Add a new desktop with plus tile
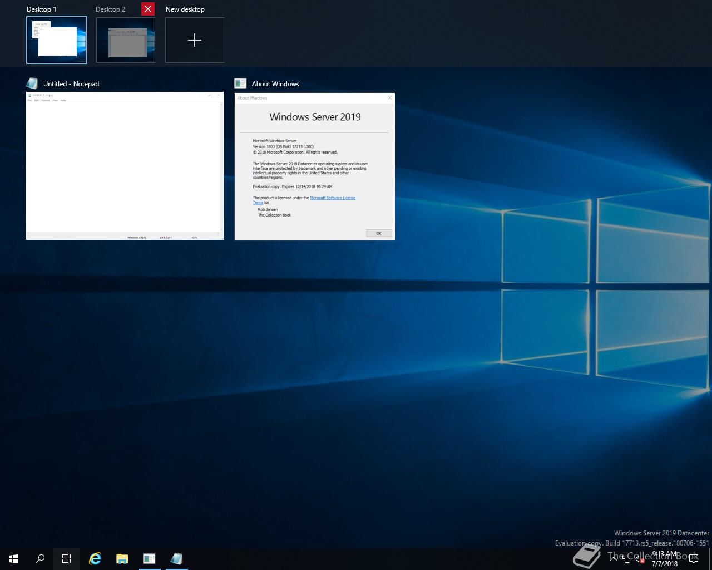712x570 pixels. [x=195, y=40]
